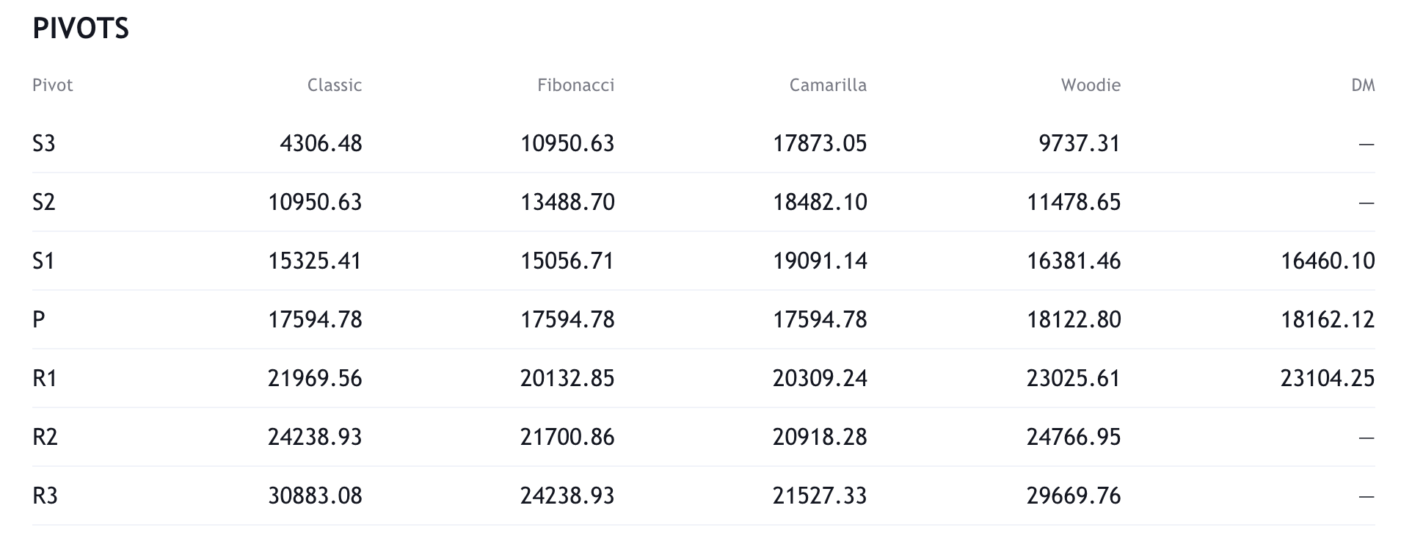Click Classic S3 value 4306.48
The width and height of the screenshot is (1412, 555).
click(x=321, y=143)
